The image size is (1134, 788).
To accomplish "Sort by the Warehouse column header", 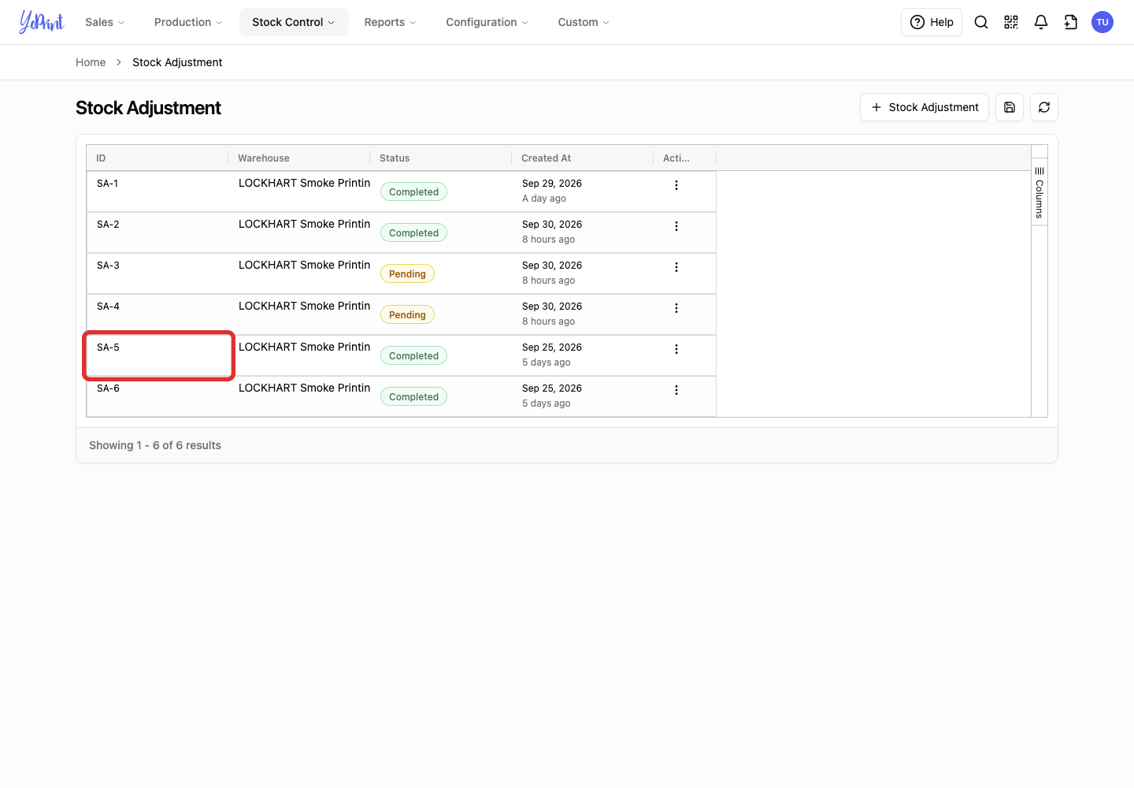I will 299,158.
